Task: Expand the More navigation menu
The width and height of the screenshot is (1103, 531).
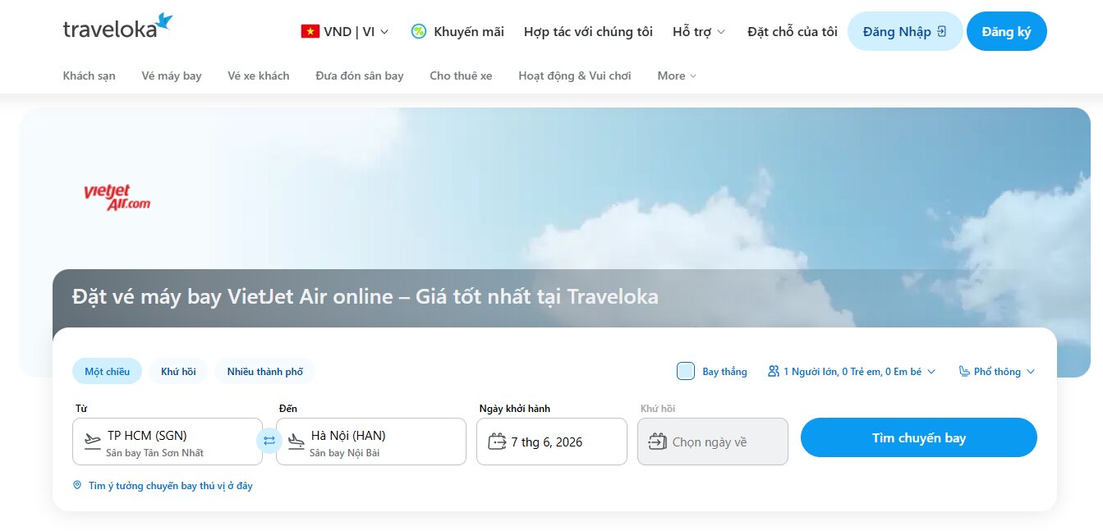Action: coord(677,76)
